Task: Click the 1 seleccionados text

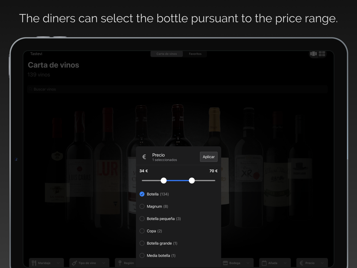Action: (165, 160)
